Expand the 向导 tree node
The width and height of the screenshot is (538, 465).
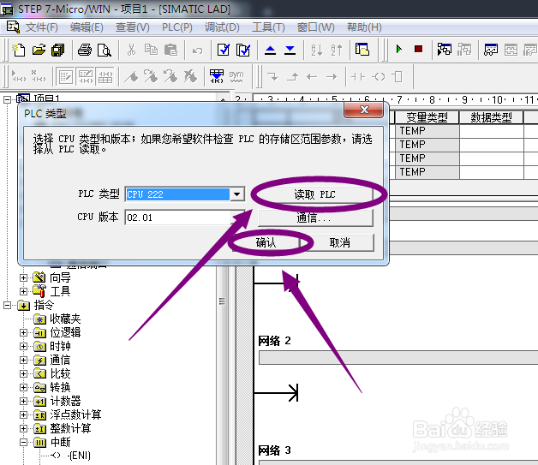point(23,277)
